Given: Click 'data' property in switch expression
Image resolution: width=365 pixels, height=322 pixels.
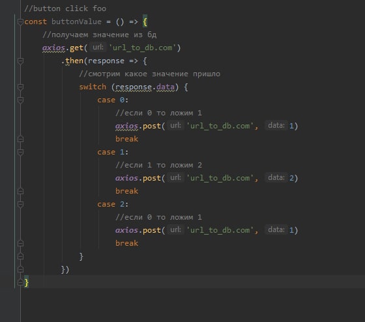Looking at the screenshot, I should pyautogui.click(x=166, y=87).
